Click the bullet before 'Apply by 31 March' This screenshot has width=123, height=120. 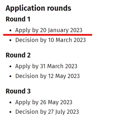pyautogui.click(x=10, y=66)
